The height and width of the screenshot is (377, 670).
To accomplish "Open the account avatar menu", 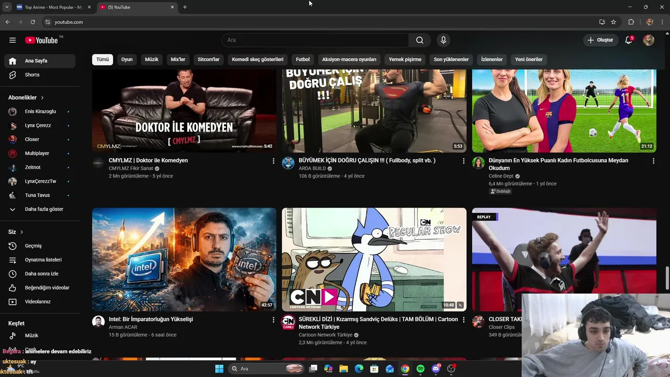I will 649,40.
